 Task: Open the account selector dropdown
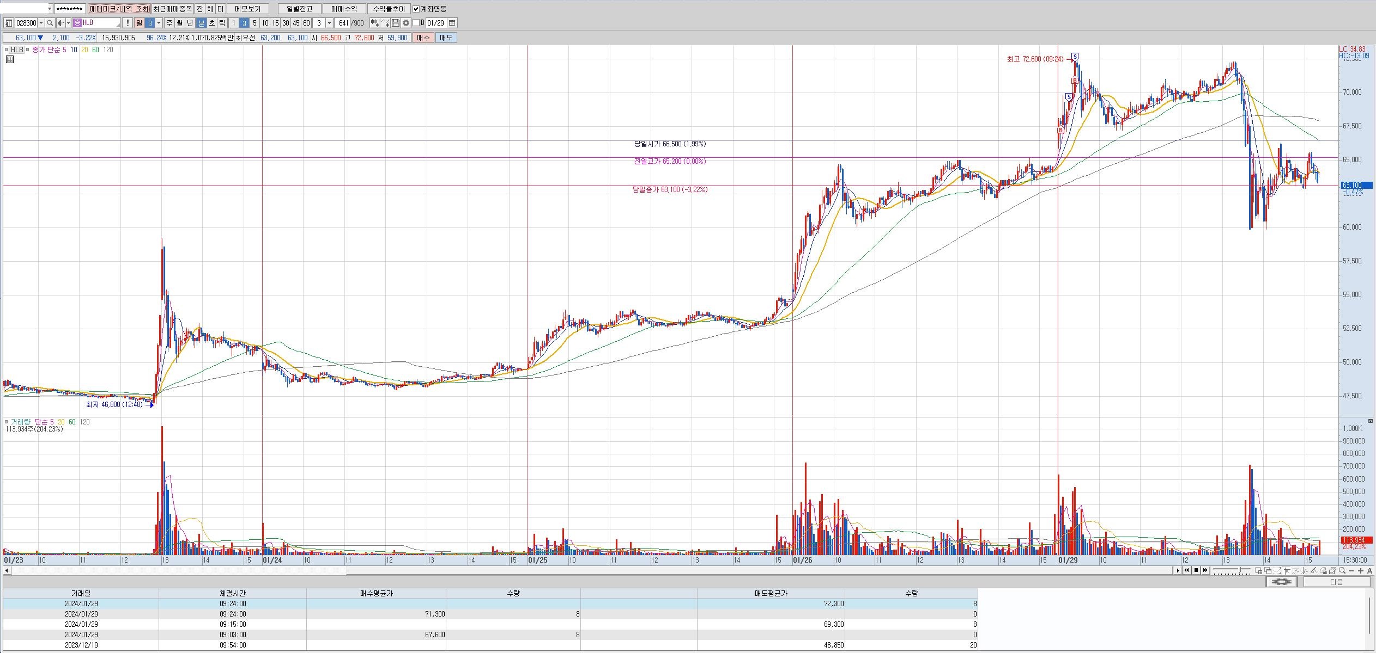(x=50, y=9)
